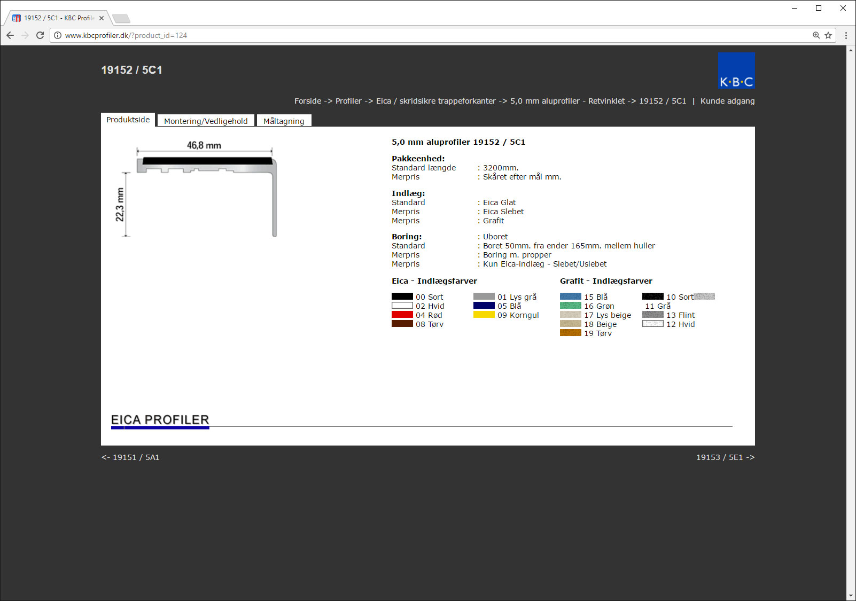This screenshot has height=601, width=856.
Task: Click the 11 Grå label
Action: 658,306
